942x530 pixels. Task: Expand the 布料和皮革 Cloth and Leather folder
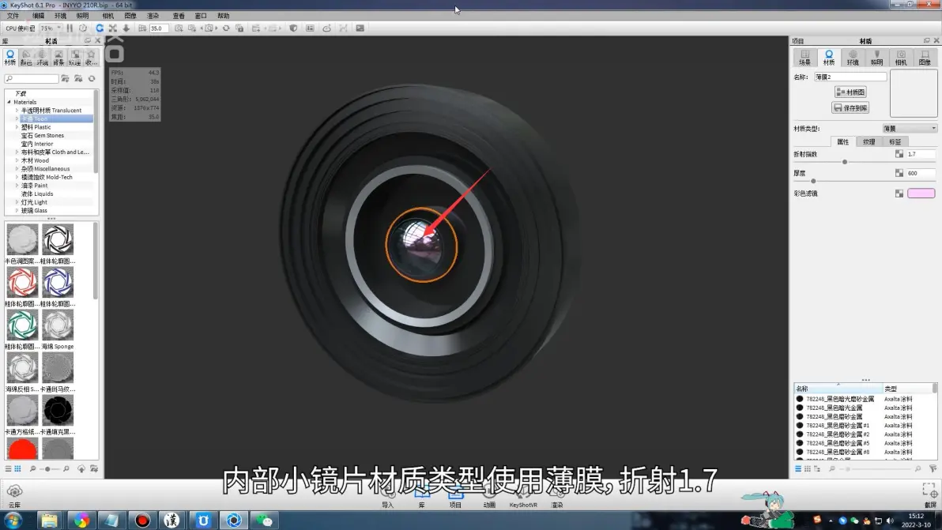click(17, 152)
